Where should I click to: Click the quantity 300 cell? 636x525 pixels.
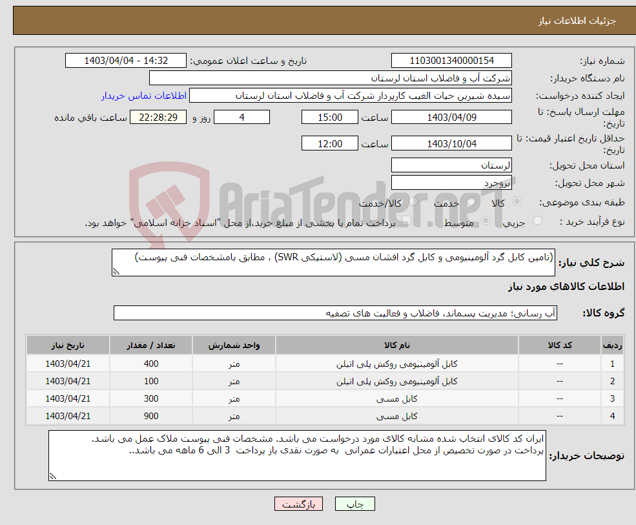[151, 399]
